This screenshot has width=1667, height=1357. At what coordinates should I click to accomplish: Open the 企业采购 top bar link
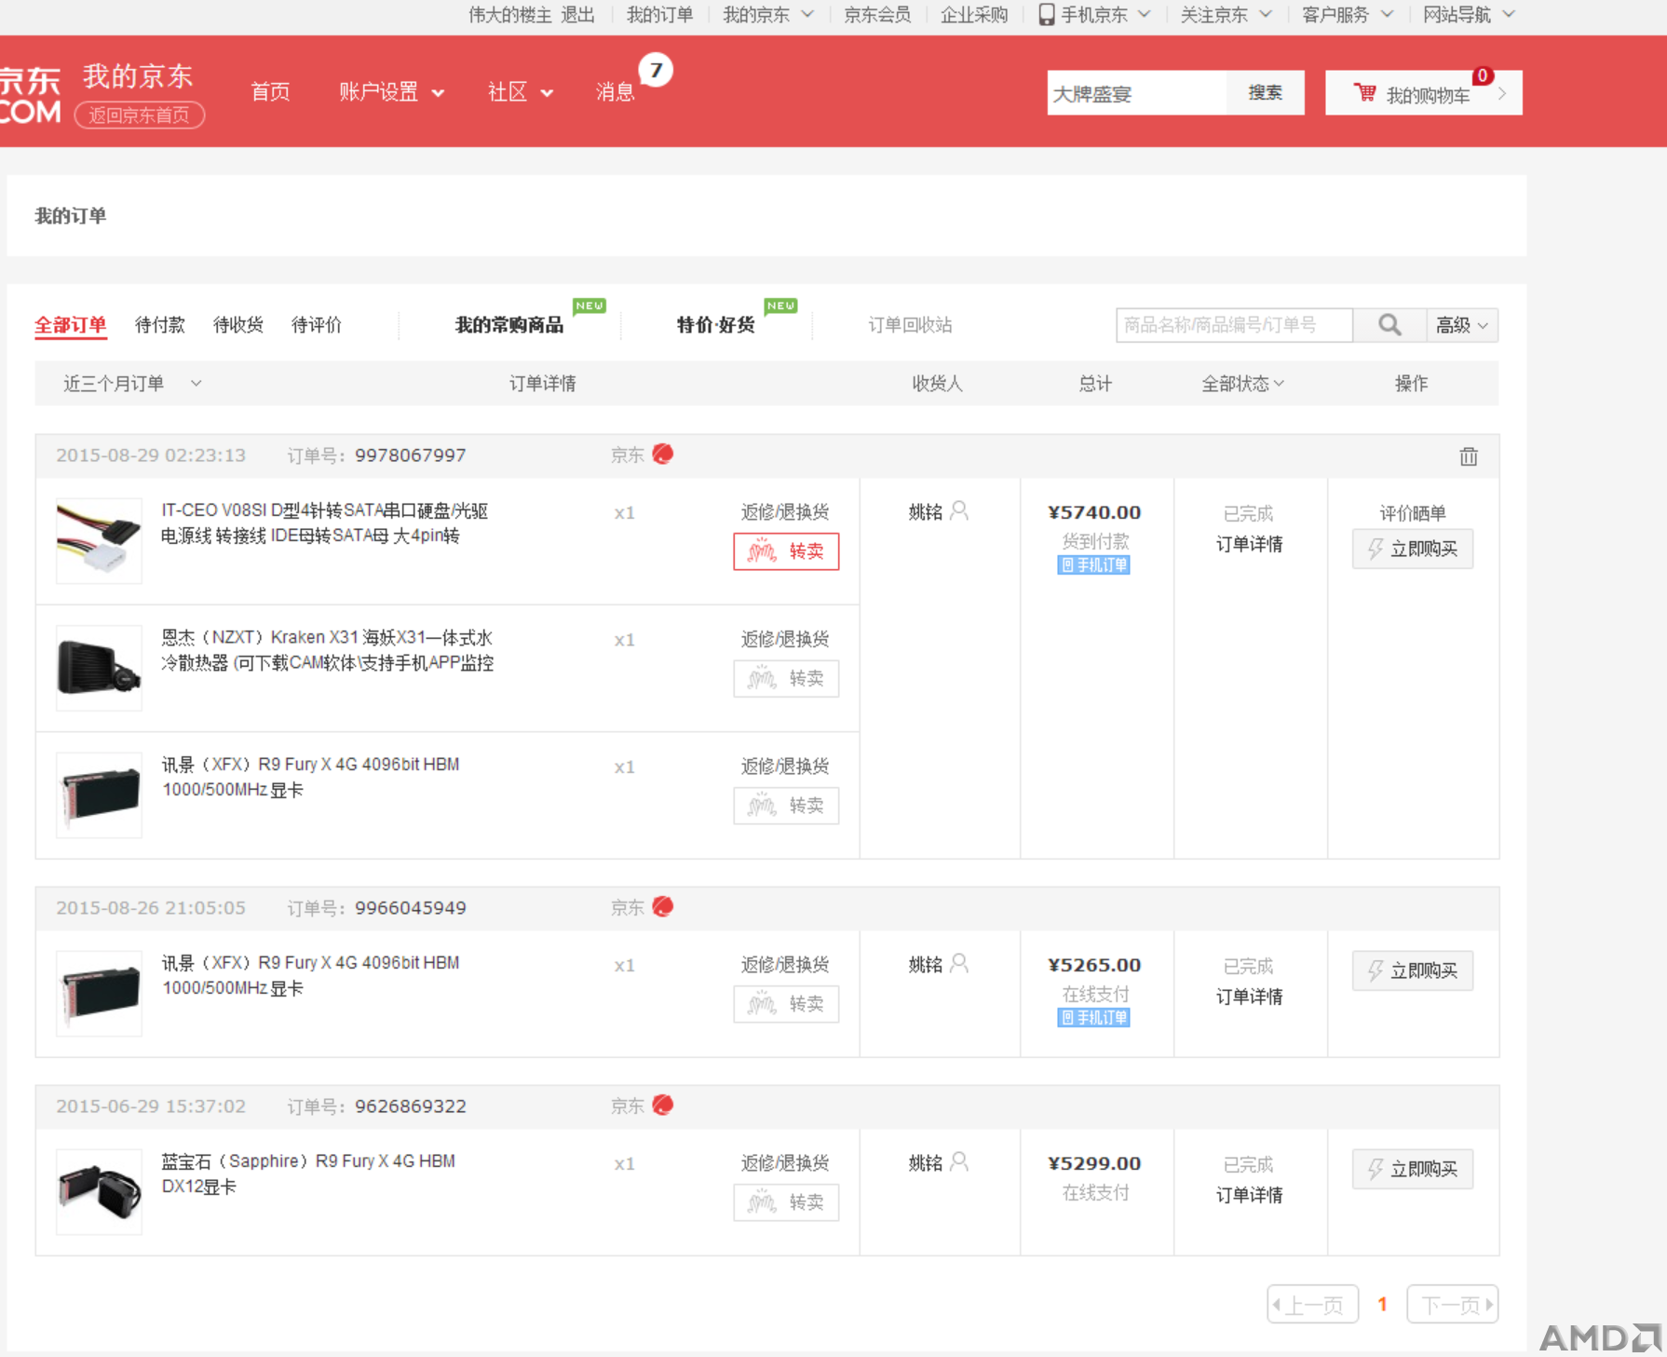(974, 15)
